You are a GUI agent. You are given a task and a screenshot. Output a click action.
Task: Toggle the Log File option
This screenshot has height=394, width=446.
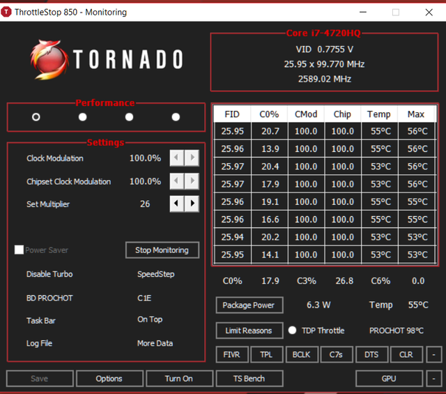[39, 343]
